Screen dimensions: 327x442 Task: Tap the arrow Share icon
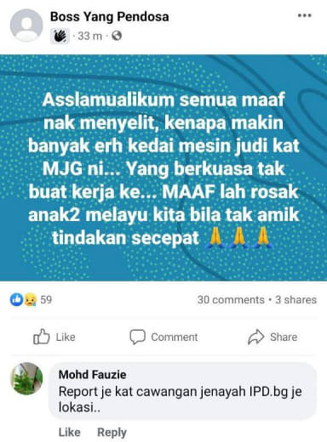click(x=256, y=337)
